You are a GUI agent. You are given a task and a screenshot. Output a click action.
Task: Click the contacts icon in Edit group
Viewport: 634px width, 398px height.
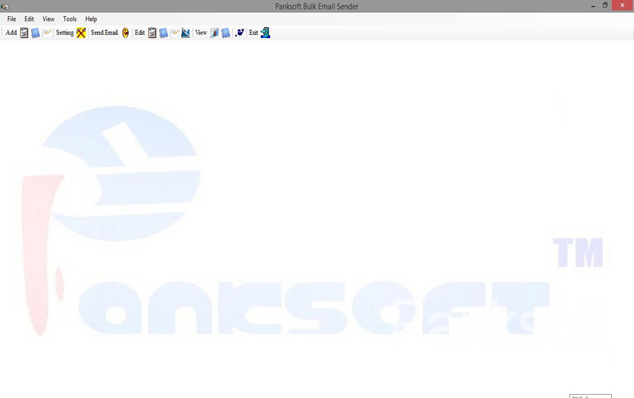(x=164, y=32)
